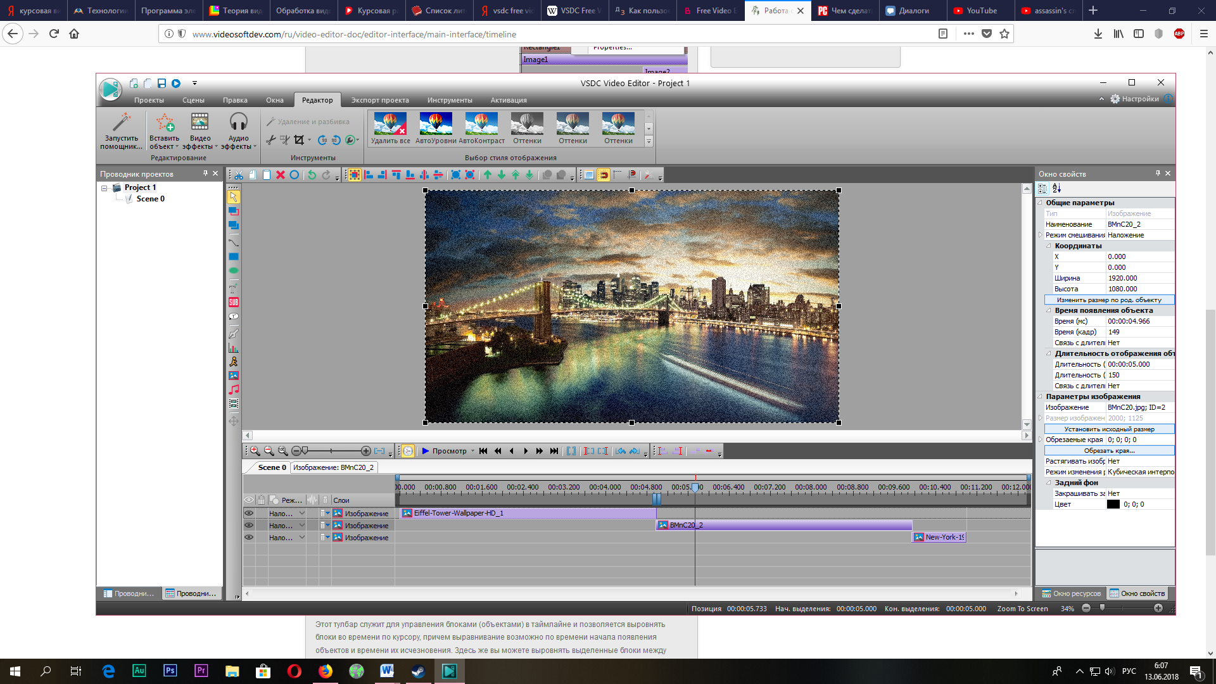Click the Redo arrow icon
Screen dimensions: 1216x684
pos(326,175)
